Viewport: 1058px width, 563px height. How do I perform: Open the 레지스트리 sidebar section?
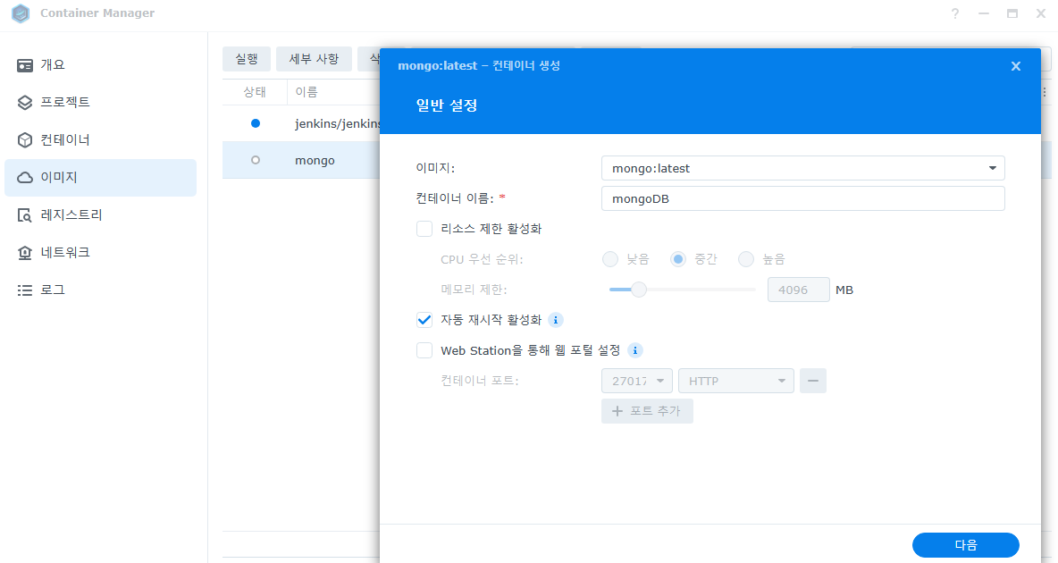coord(101,214)
